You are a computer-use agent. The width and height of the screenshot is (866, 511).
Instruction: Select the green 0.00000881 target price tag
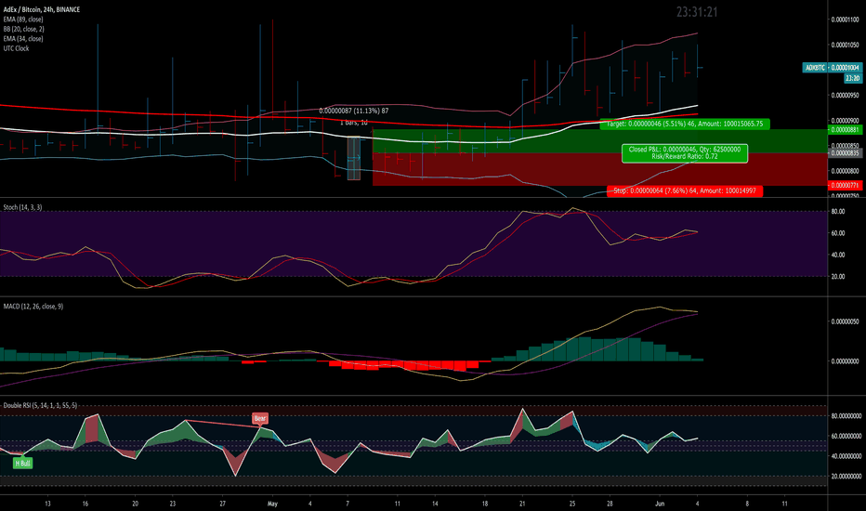(x=845, y=130)
